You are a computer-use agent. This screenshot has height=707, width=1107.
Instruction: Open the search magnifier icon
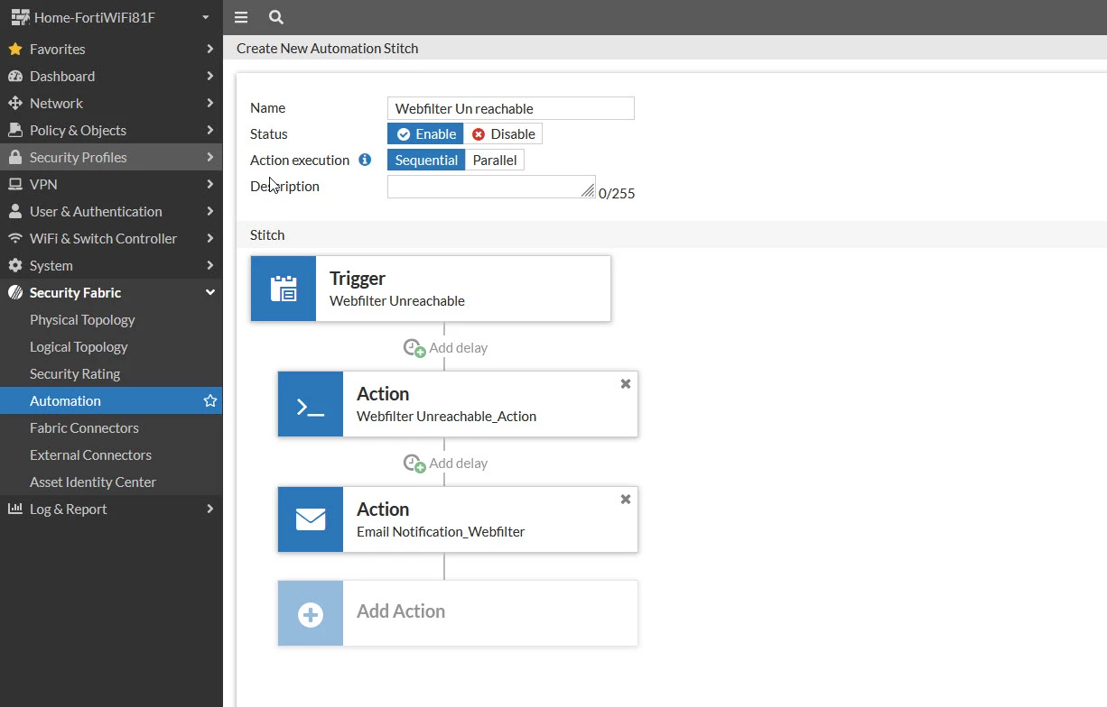point(276,17)
